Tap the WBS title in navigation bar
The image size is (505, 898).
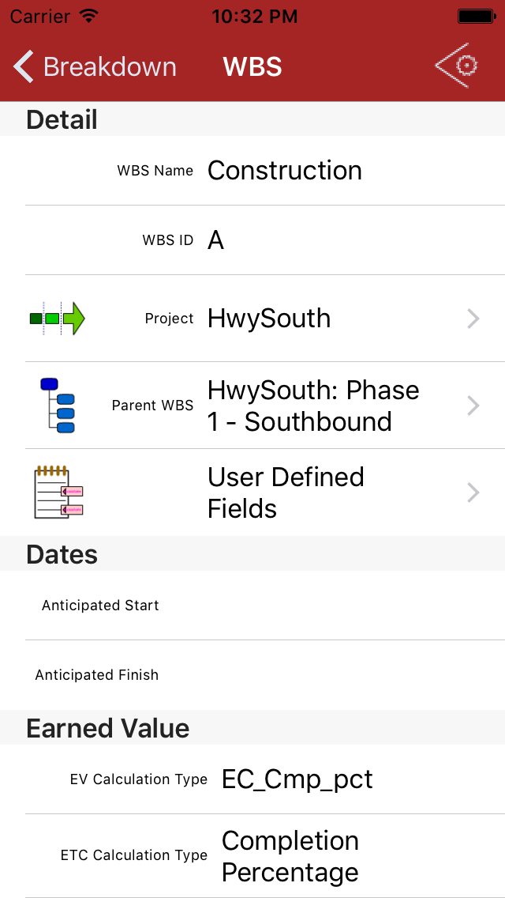pyautogui.click(x=252, y=66)
